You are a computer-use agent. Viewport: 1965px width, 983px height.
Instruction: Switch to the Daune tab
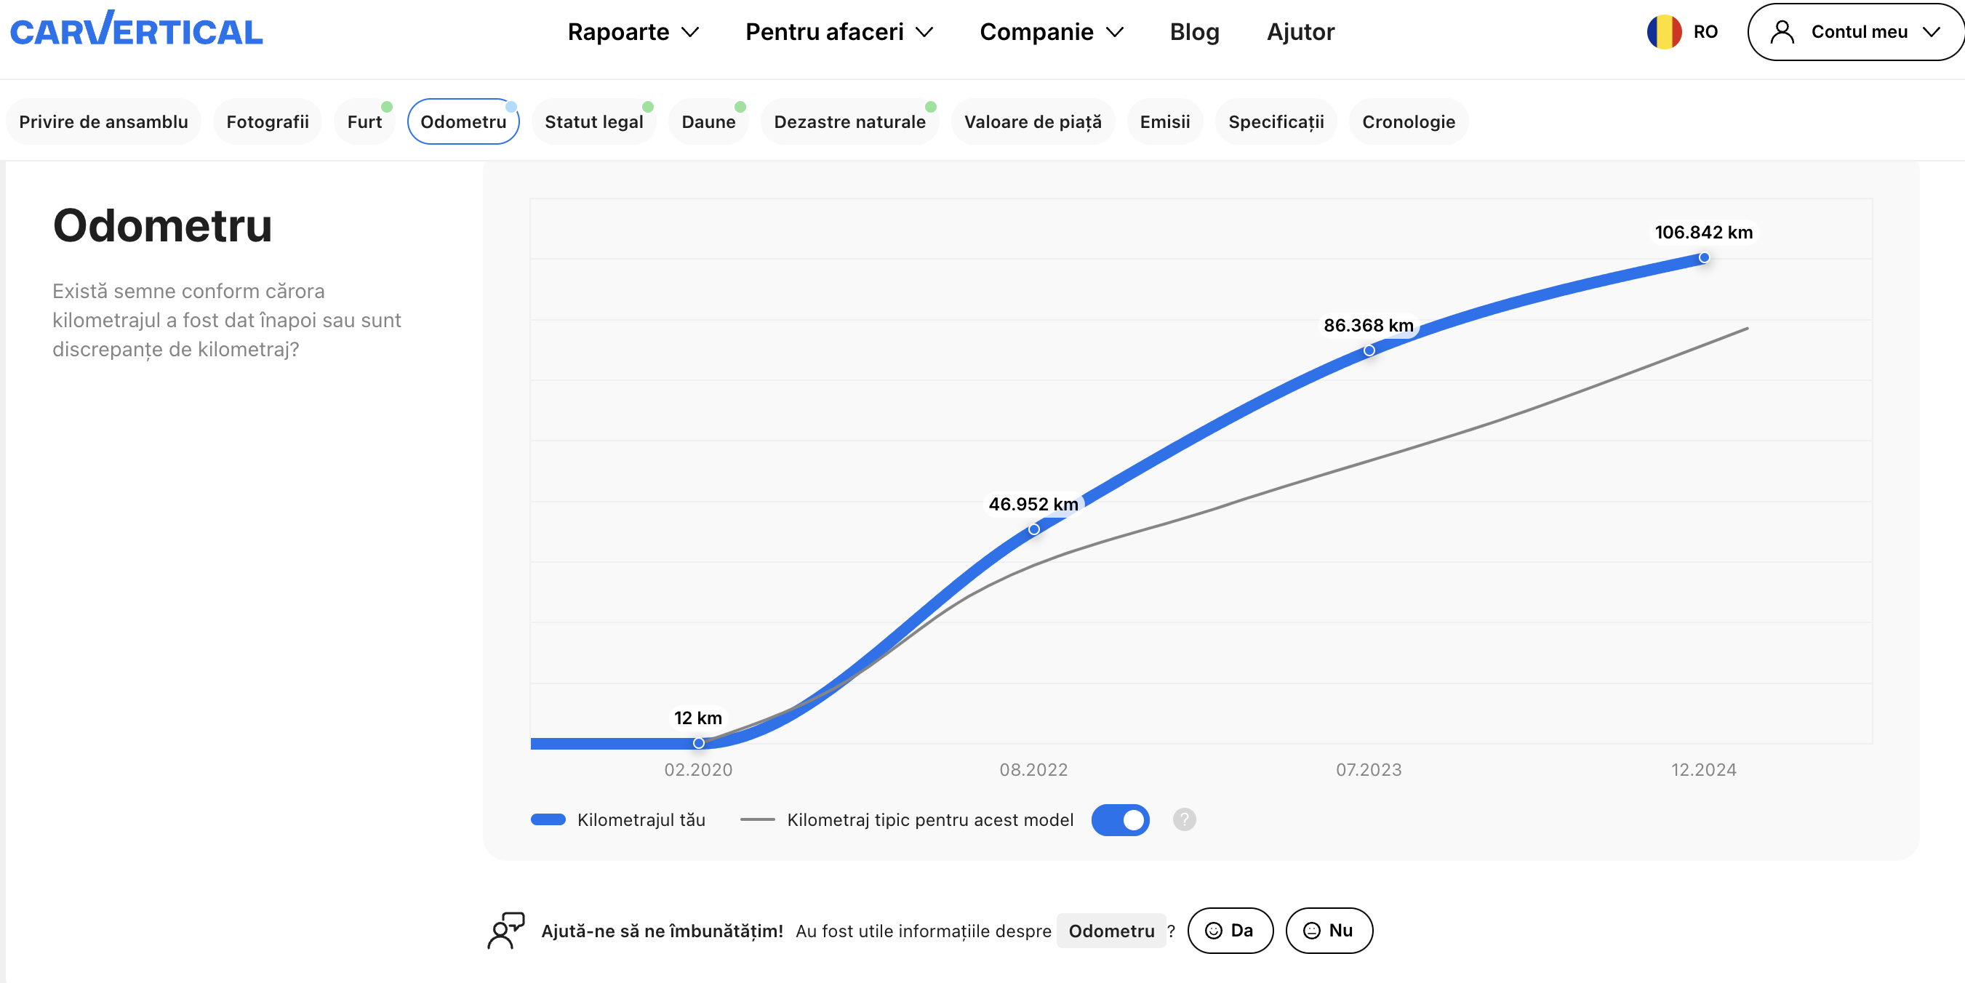click(x=708, y=122)
